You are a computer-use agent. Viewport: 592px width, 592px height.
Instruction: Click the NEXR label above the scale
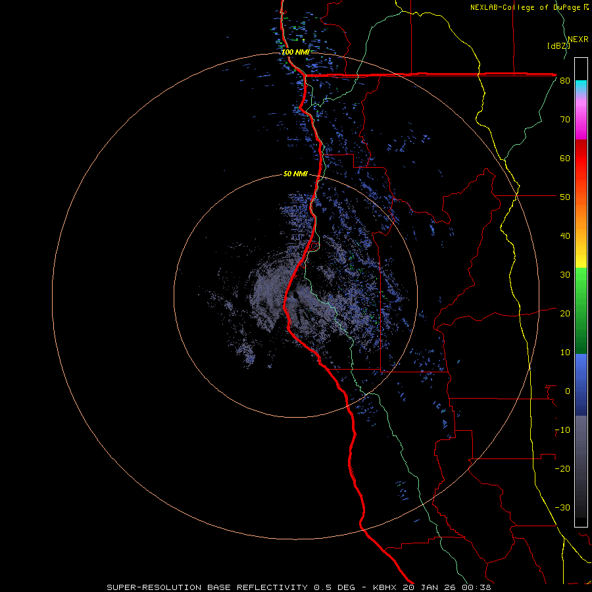[578, 39]
